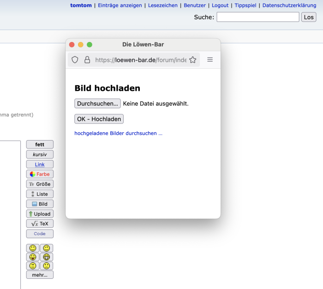Insert the sad face smiley
This screenshot has width=323, height=289.
pos(47,266)
